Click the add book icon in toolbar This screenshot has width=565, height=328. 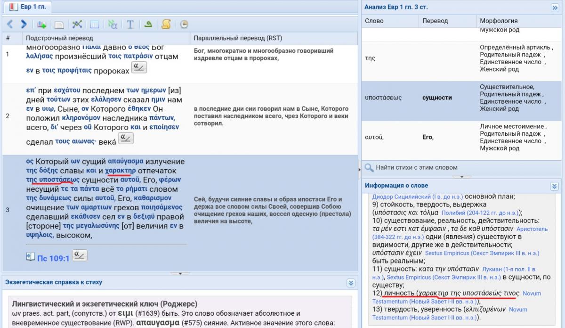(x=42, y=25)
